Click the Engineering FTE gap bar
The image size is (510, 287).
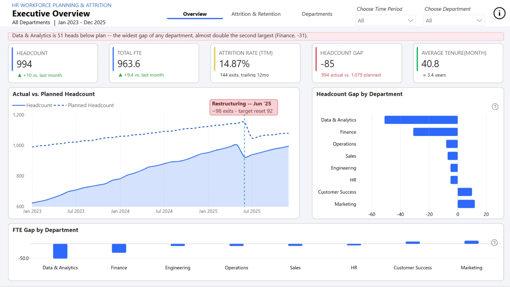(x=178, y=245)
